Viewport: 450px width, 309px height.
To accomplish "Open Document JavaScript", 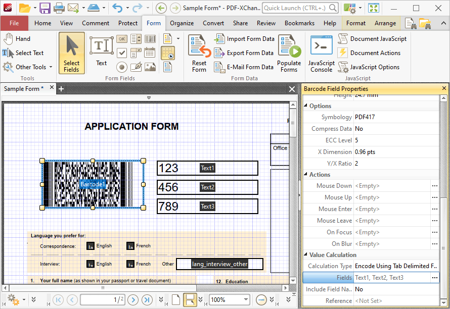I will coord(372,39).
